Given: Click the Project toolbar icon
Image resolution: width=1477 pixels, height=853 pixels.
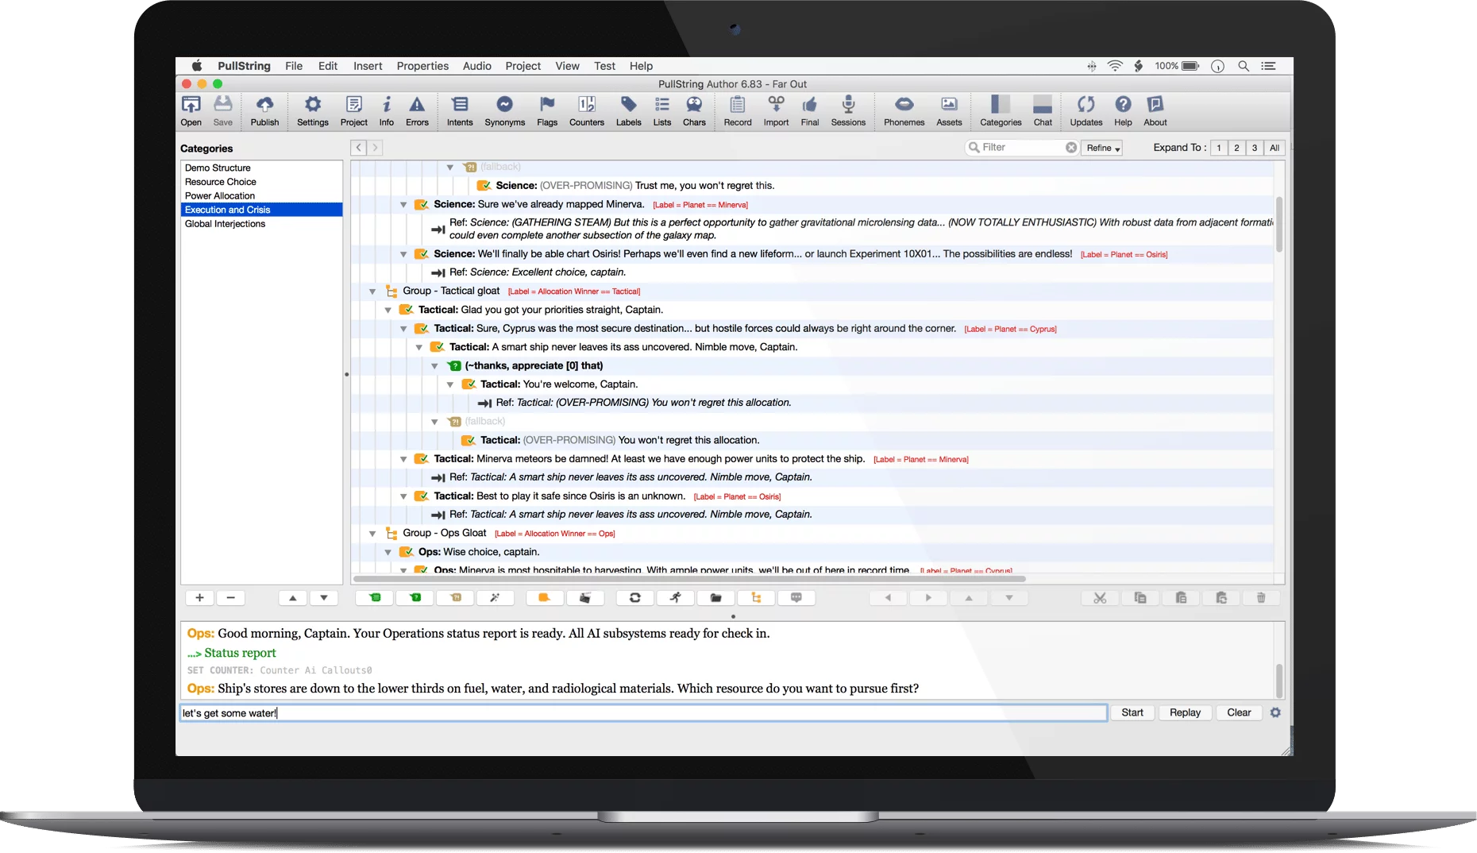Looking at the screenshot, I should pyautogui.click(x=354, y=110).
